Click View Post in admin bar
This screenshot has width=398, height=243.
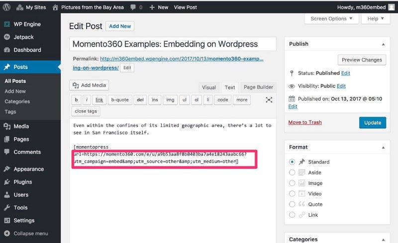[x=185, y=7]
